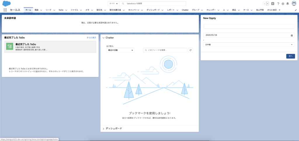
Task: Click the pencil icon to edit navigation
Action: pyautogui.click(x=296, y=10)
